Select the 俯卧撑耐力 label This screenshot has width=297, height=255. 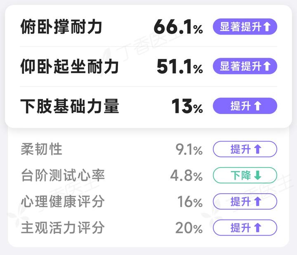[x=61, y=27]
